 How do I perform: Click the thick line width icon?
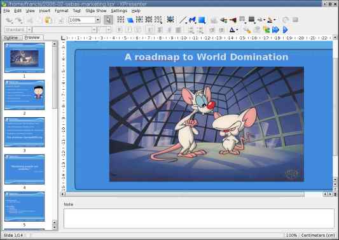tap(251, 20)
